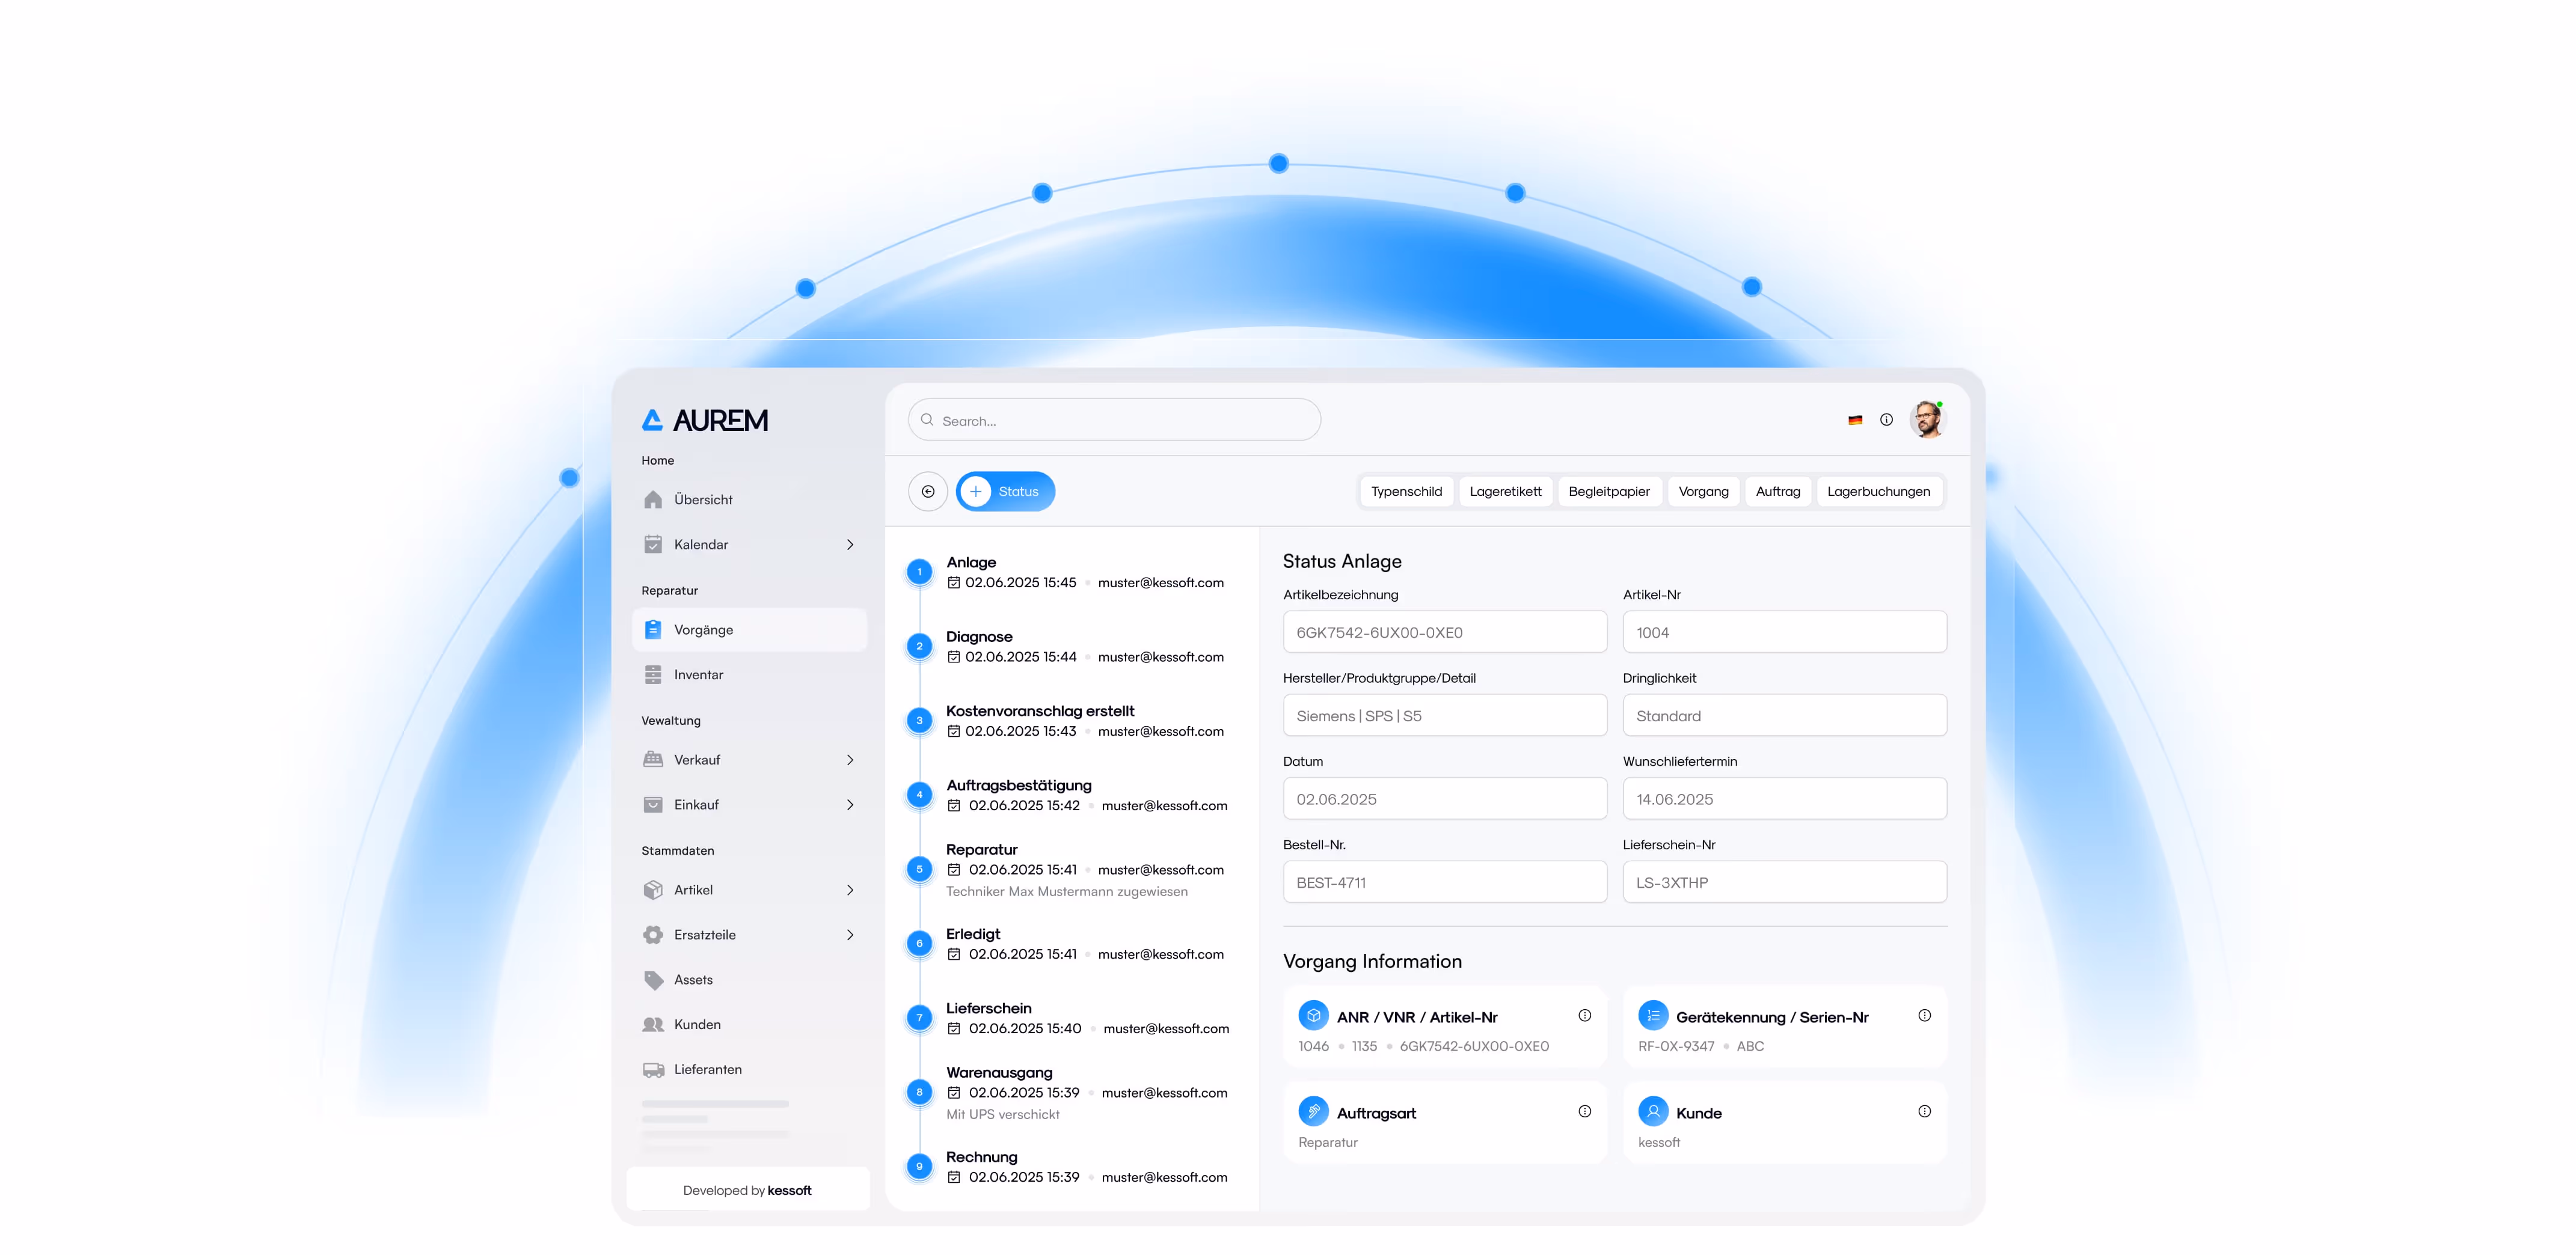Click info icon on Auftragsart card
Screen dimensions: 2576x1255
coord(1585,1111)
